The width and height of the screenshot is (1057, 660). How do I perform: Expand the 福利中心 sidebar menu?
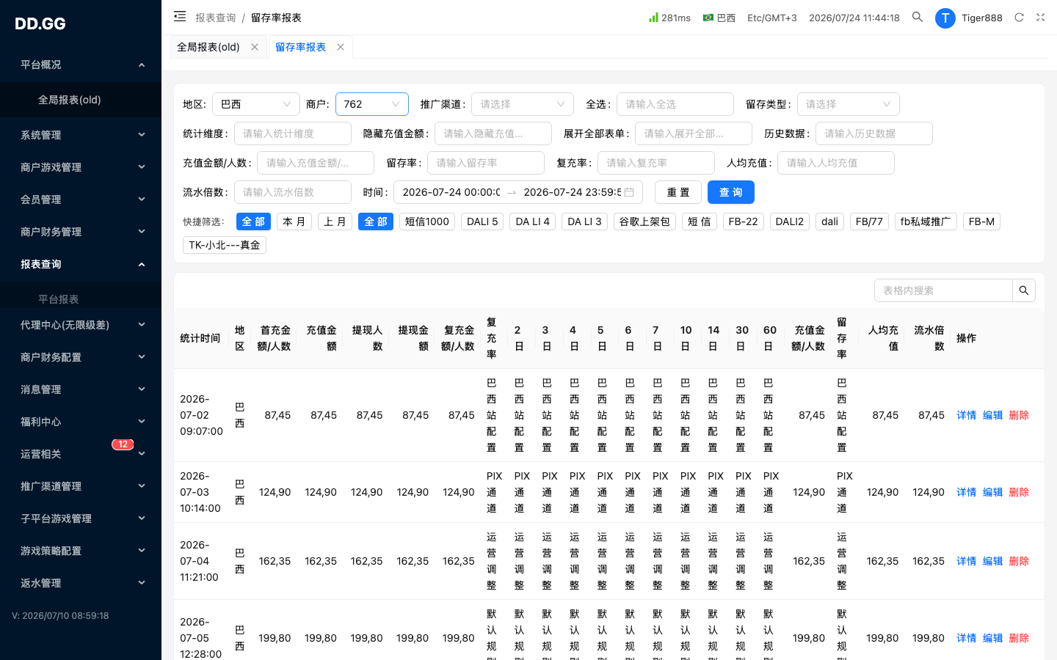(81, 422)
